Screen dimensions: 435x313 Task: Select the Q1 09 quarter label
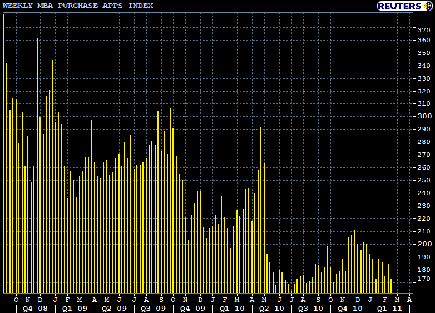pos(74,307)
